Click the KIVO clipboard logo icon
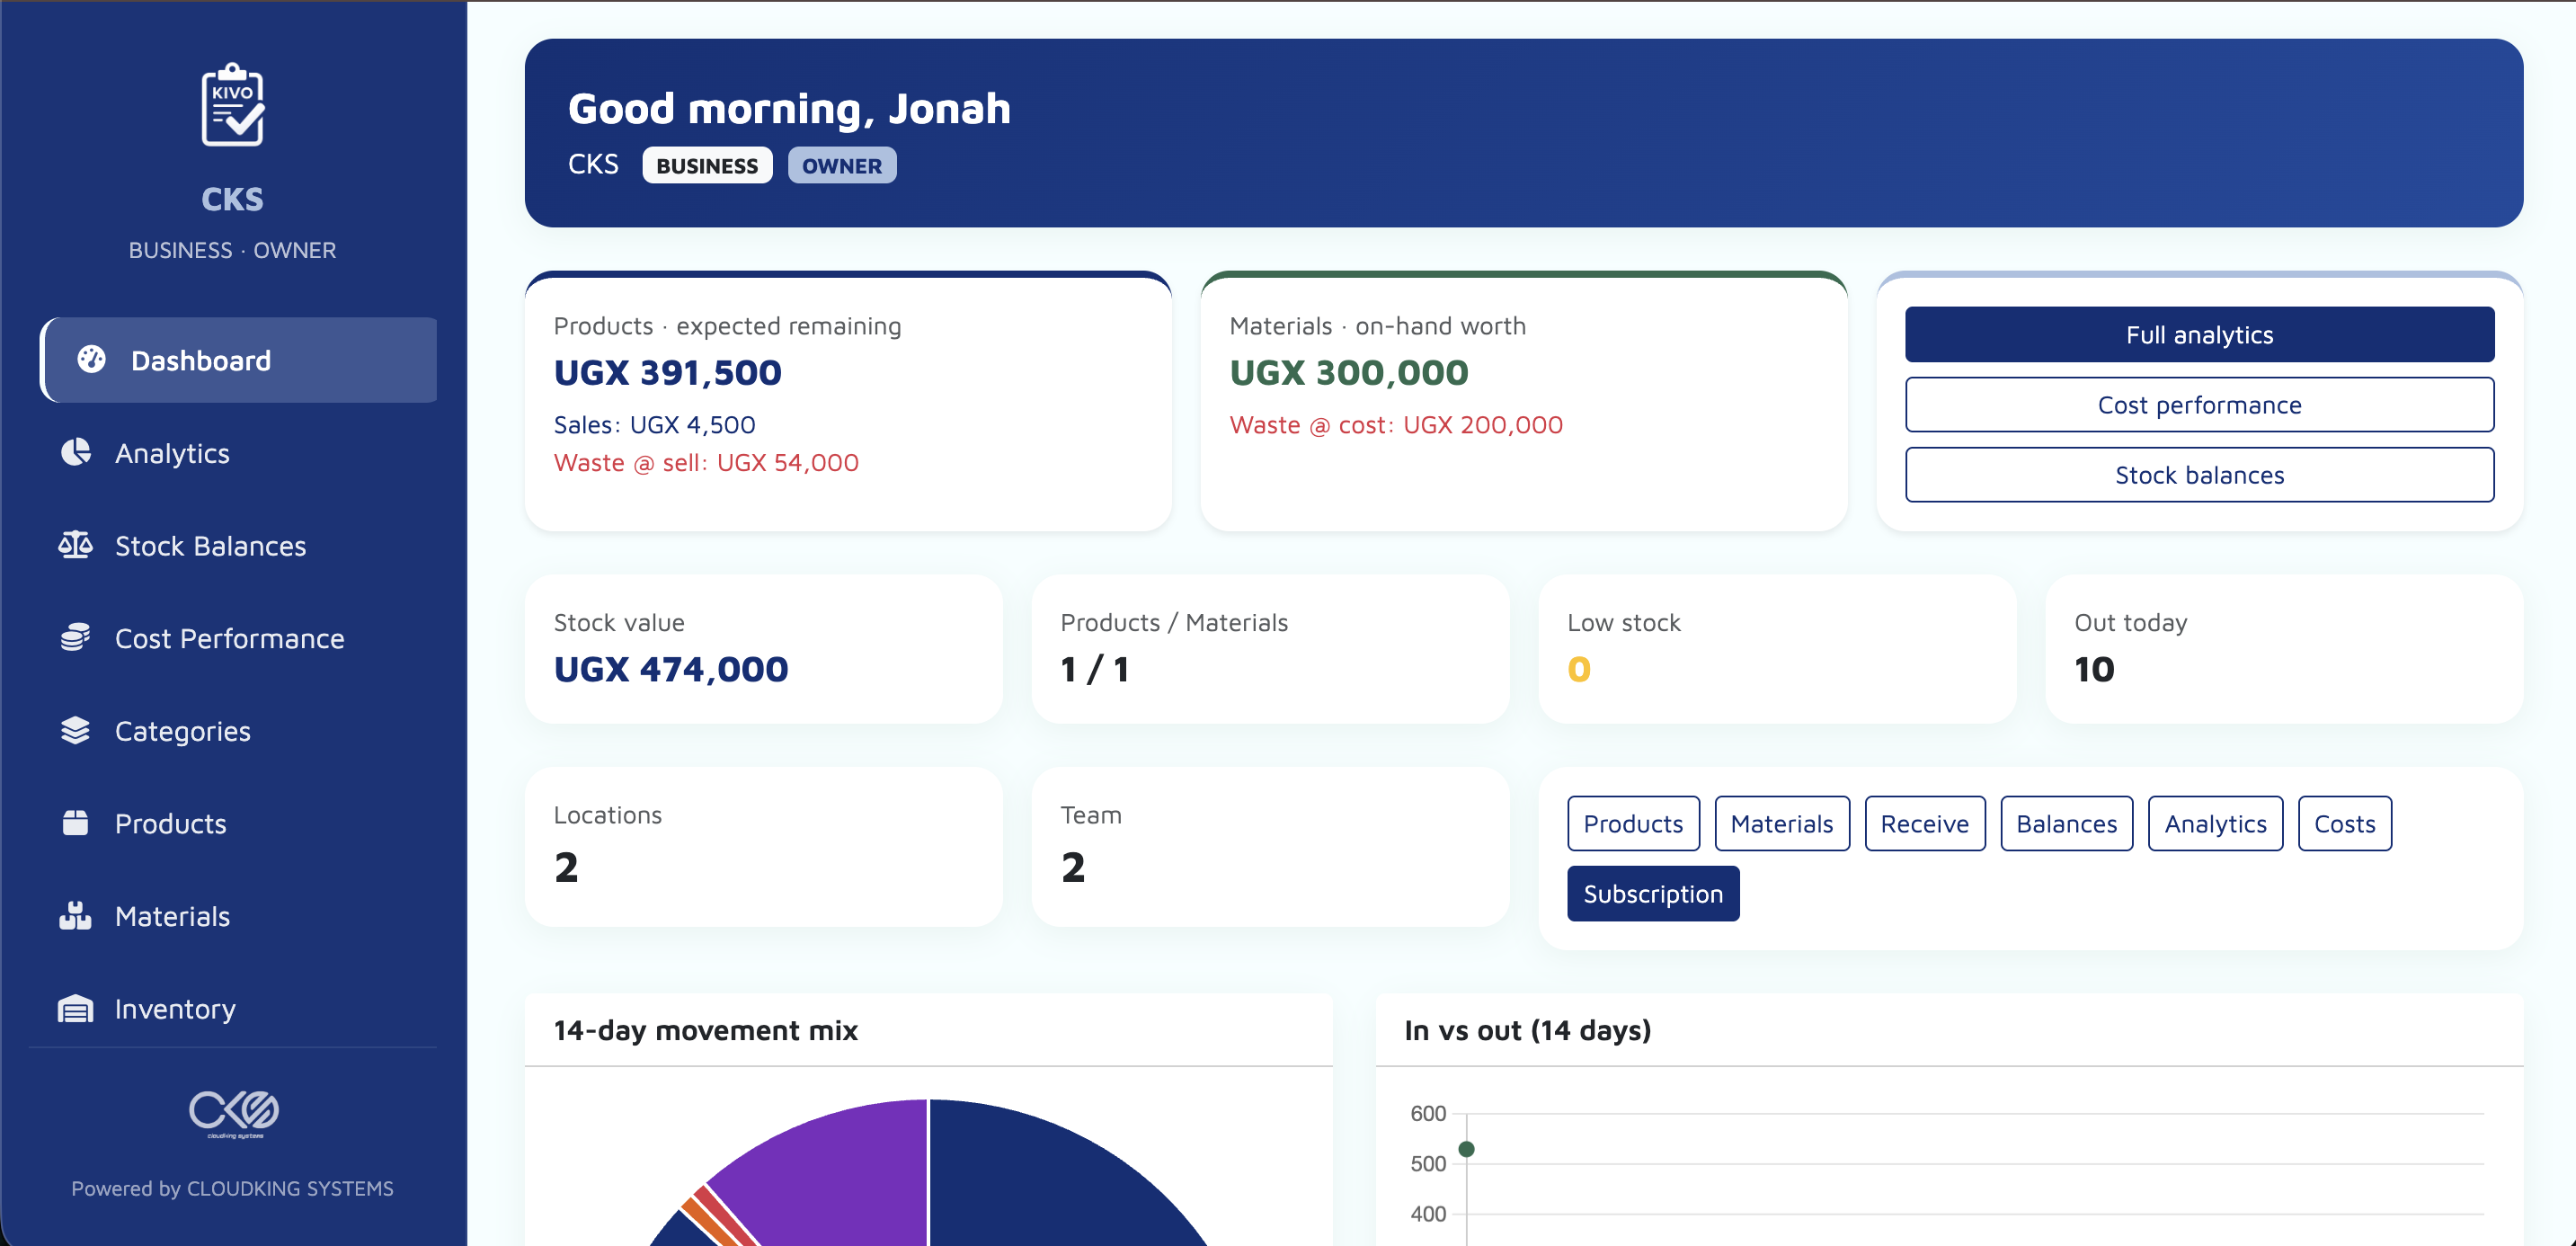 tap(233, 105)
